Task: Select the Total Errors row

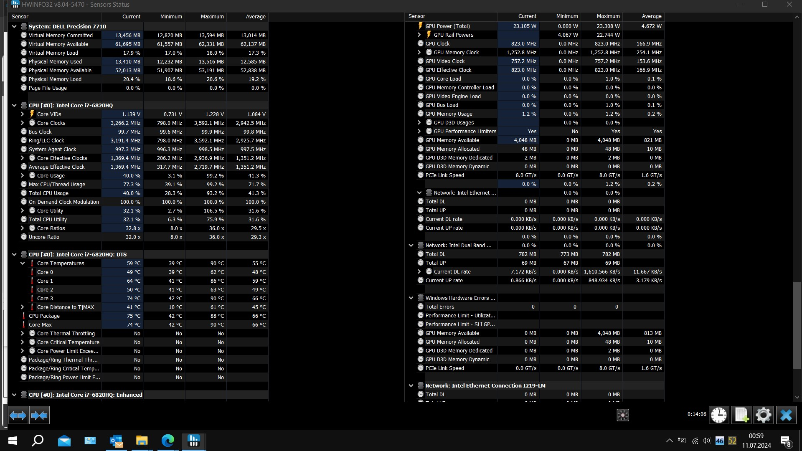Action: [535, 307]
